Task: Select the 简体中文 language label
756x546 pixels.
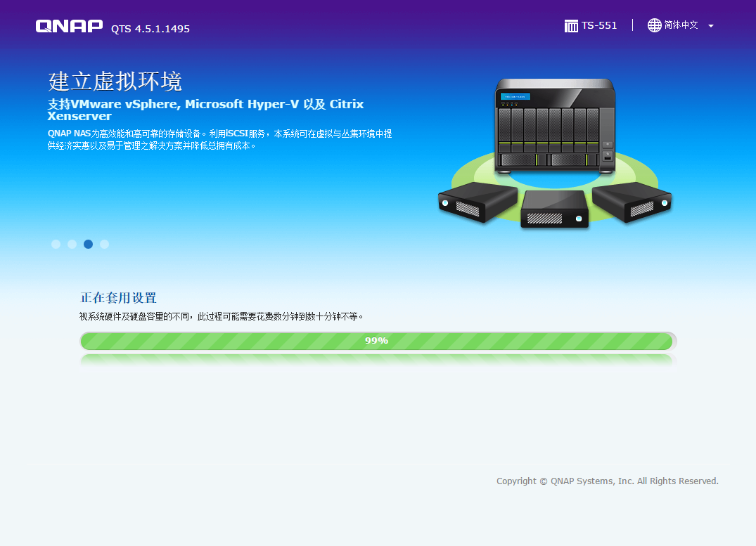Action: pos(681,25)
